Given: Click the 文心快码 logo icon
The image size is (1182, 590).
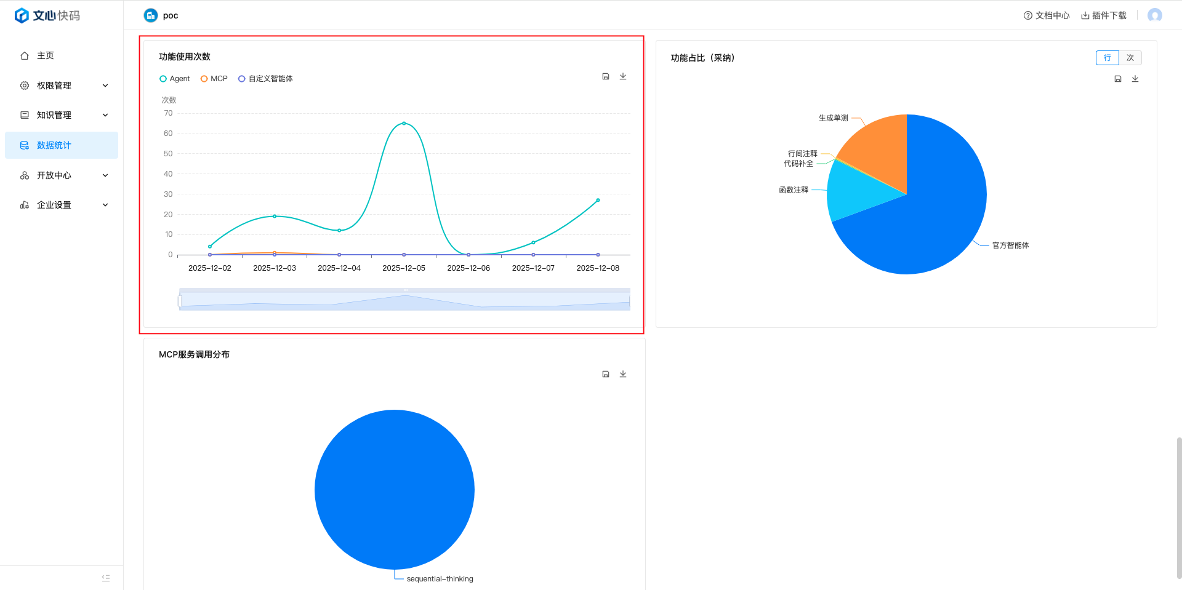Looking at the screenshot, I should tap(22, 15).
